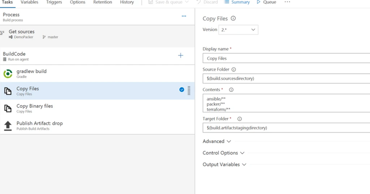Open the toolbar more actions ellipsis
This screenshot has height=194, width=370.
(x=287, y=2)
